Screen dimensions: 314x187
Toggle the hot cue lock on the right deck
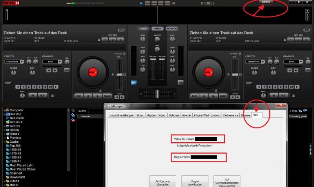pos(285,40)
